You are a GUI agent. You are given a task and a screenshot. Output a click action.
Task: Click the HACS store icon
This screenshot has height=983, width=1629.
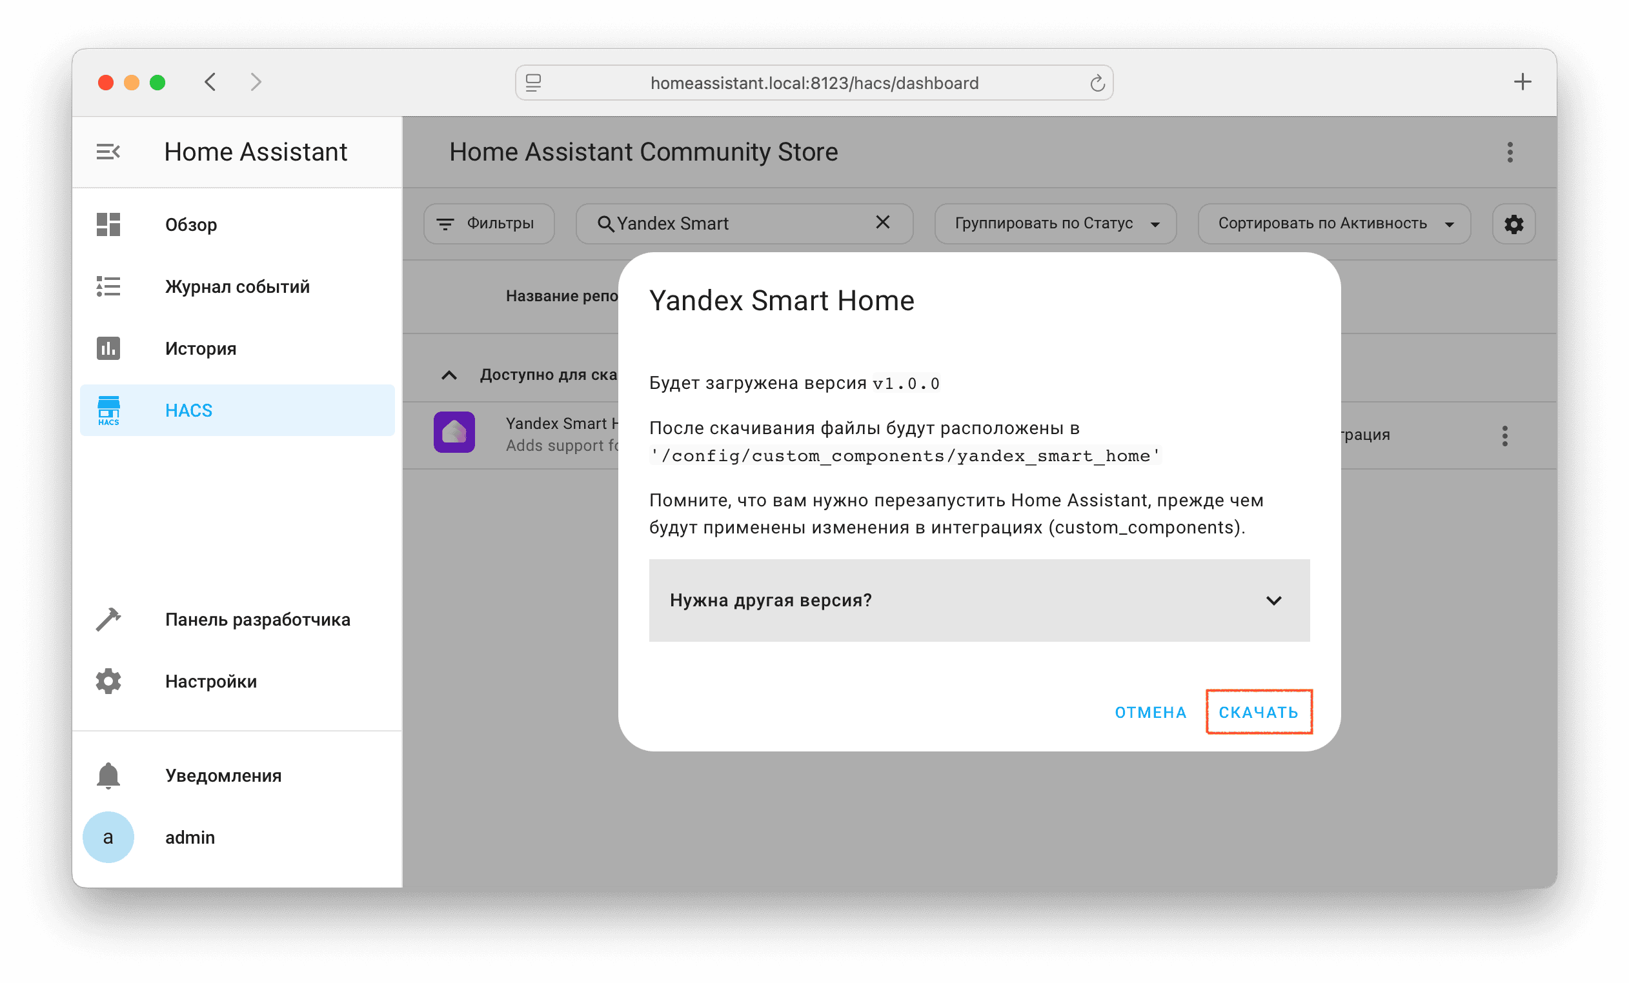tap(108, 410)
